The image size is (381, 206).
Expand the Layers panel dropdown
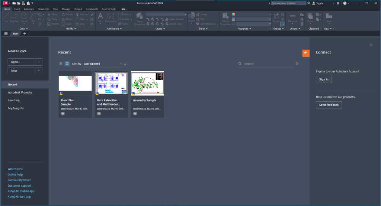[x=160, y=29]
